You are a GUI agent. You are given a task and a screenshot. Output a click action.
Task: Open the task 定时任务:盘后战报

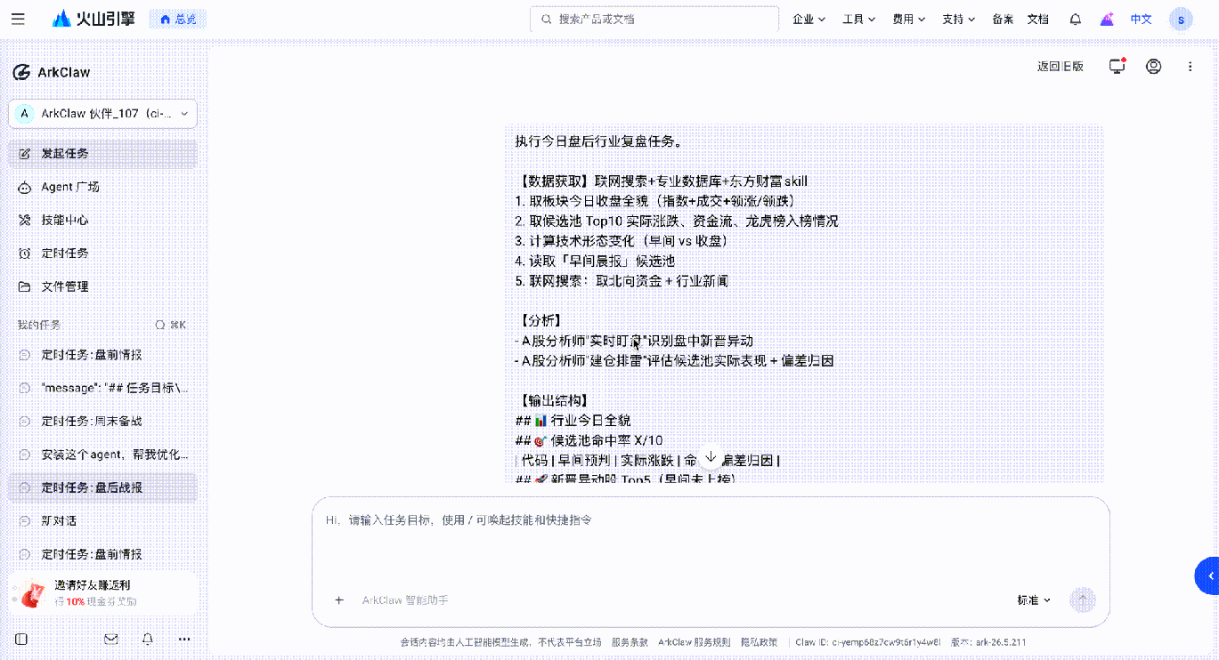tap(103, 487)
